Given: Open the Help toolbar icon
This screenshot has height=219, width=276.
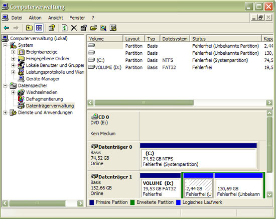Looking at the screenshot, I should point(52,28).
